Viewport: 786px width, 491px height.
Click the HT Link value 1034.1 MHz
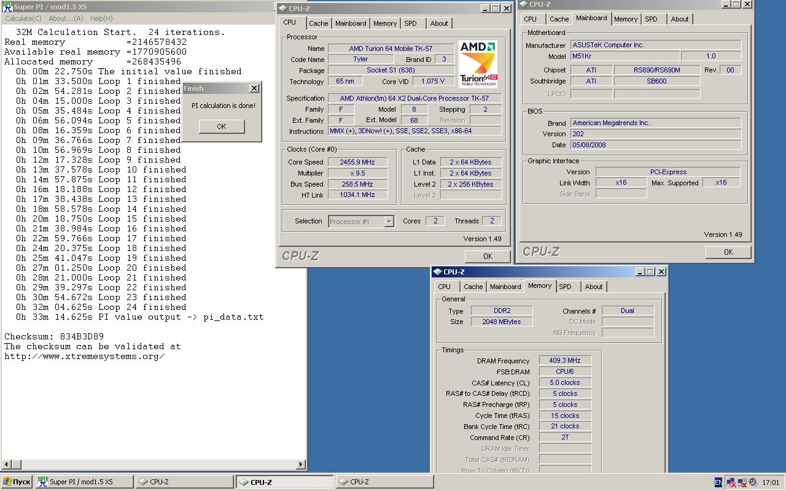click(357, 195)
